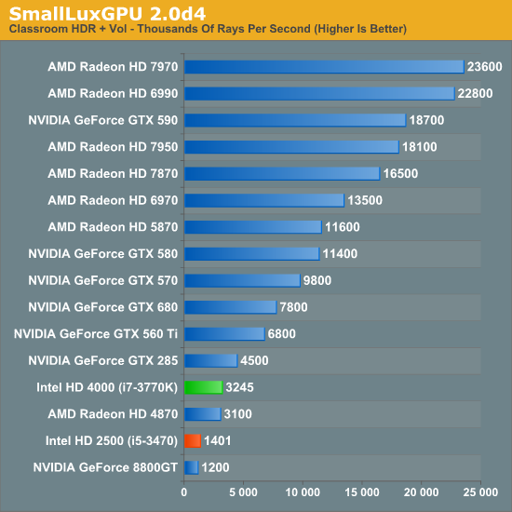Click the AMD Radeon HD 7970 bar
512x512 pixels.
tap(324, 67)
